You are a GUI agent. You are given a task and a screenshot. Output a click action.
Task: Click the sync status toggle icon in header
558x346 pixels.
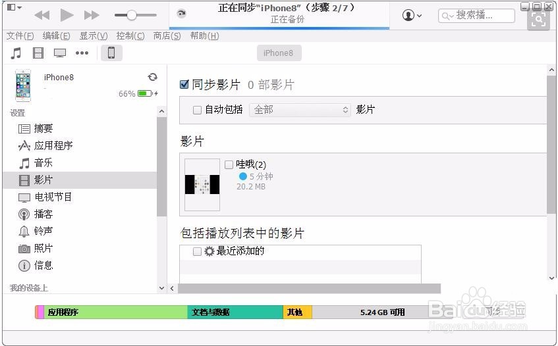pyautogui.click(x=181, y=14)
